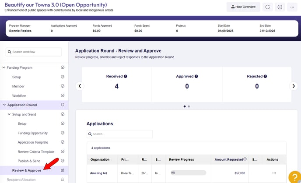Click the check icon beside Setup and Send
The image size is (301, 183).
point(63,114)
